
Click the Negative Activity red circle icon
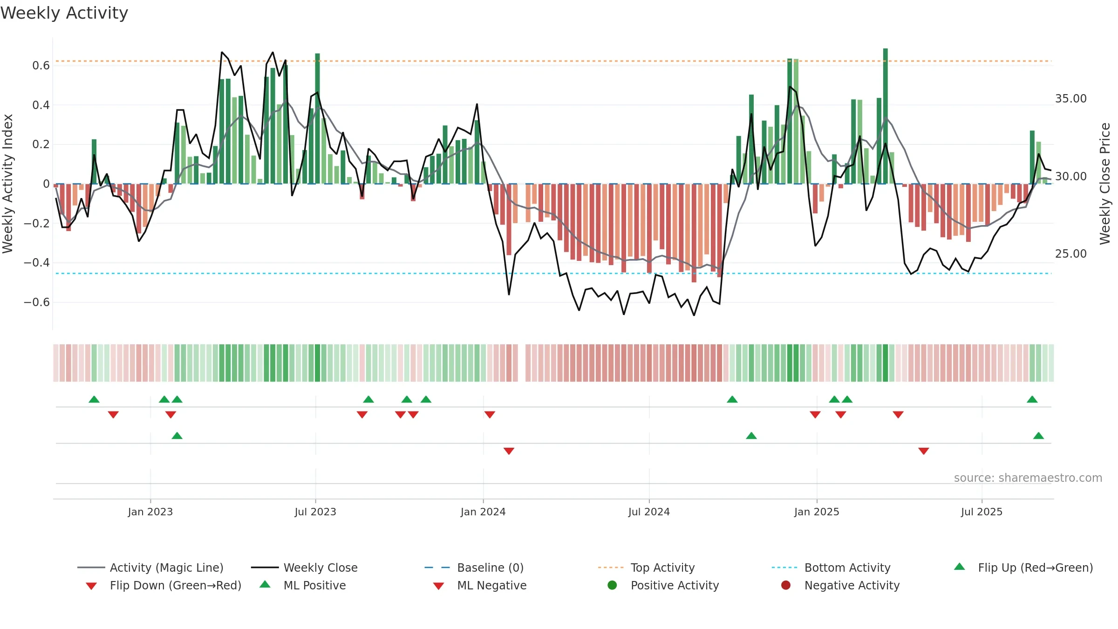(x=786, y=585)
